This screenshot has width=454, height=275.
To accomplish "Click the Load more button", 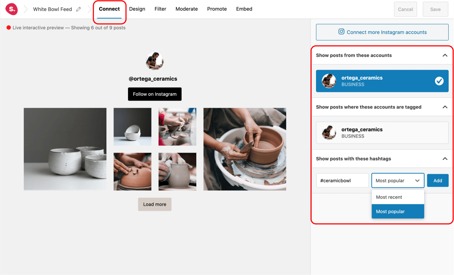I will tap(155, 204).
